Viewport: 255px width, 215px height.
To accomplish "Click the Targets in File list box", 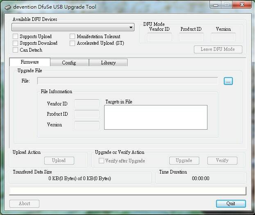I will [156, 117].
